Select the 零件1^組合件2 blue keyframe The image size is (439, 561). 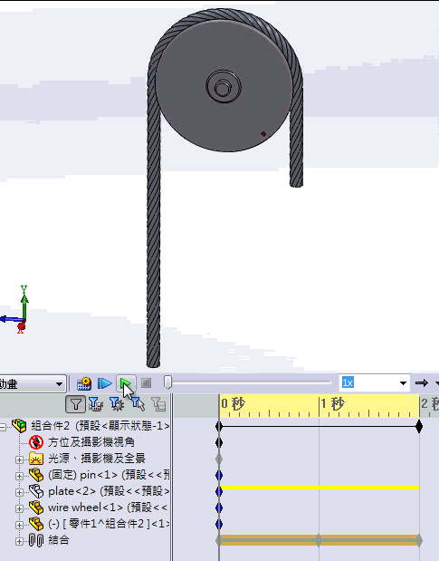coord(219,524)
